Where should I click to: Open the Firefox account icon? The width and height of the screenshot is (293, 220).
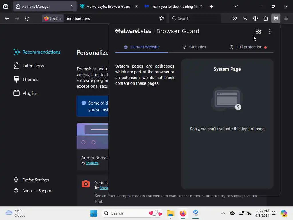pos(255,18)
